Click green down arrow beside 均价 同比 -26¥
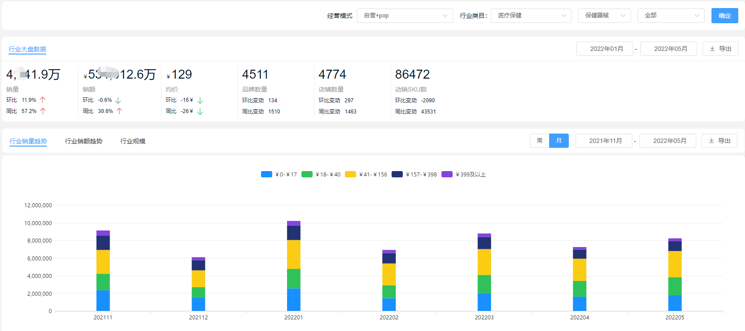This screenshot has height=331, width=745. (200, 112)
